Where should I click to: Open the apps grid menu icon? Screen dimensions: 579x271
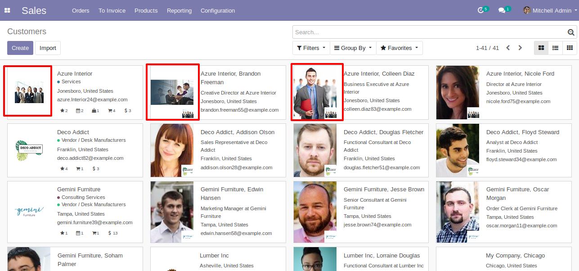tap(7, 10)
